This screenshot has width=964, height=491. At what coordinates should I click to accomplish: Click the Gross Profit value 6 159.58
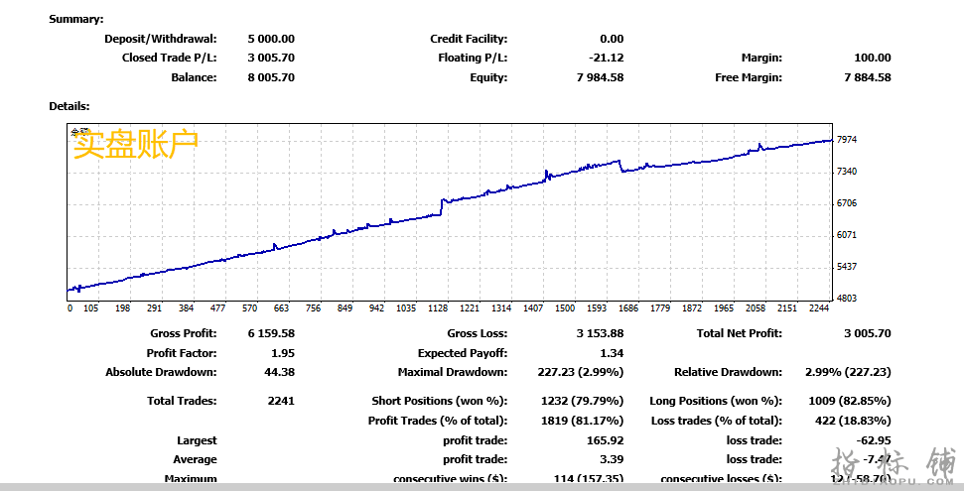[x=270, y=333]
